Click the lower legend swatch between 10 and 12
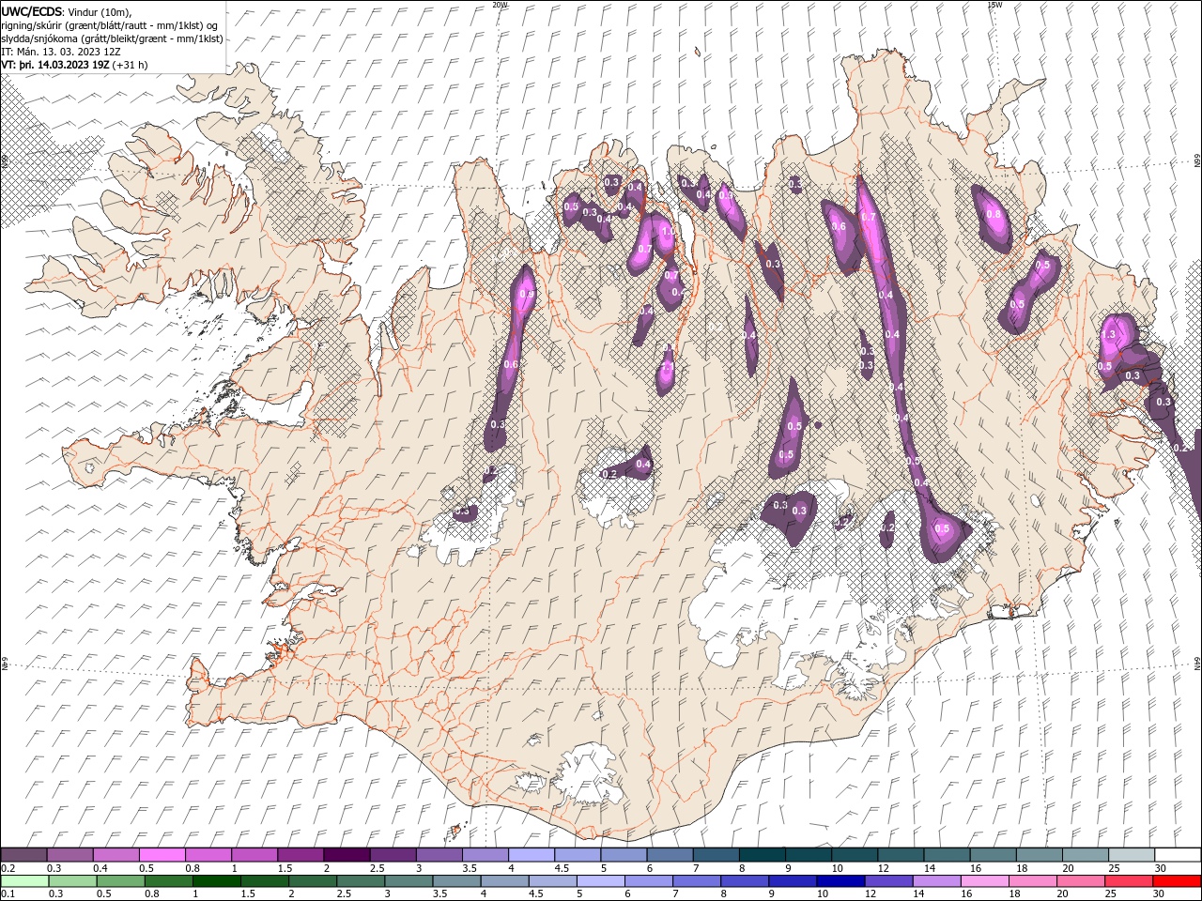This screenshot has width=1202, height=901. tap(840, 881)
